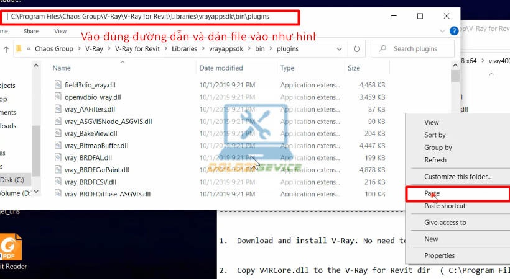Go to V-Ray folder in the breadcrumb
The image size is (510, 279).
[x=94, y=49]
